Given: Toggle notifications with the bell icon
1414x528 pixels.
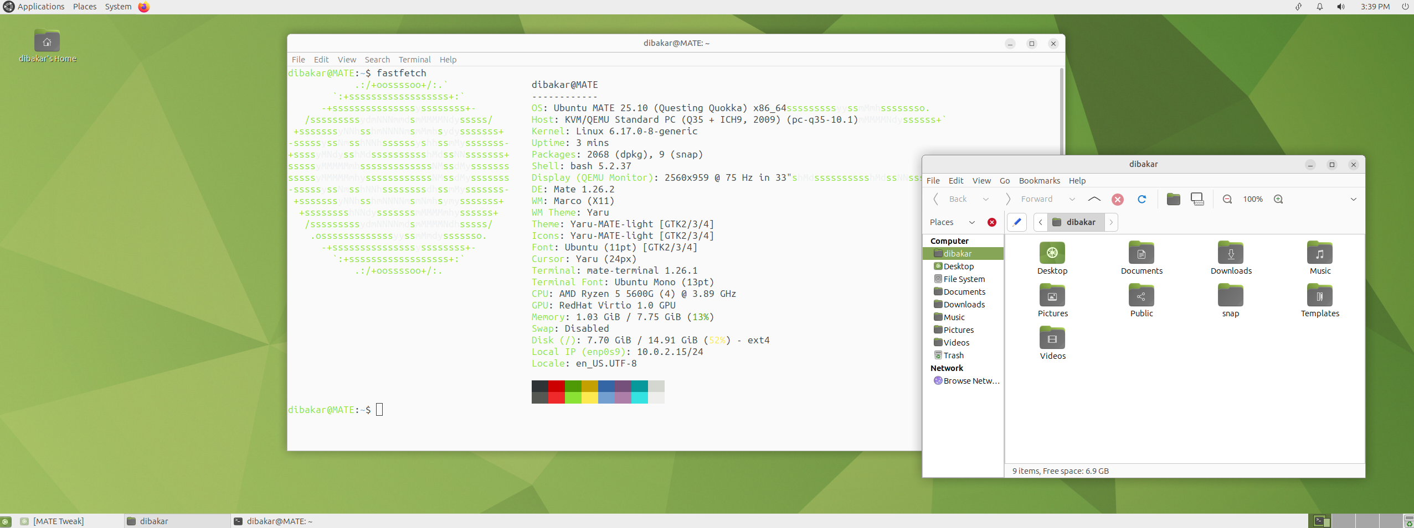Looking at the screenshot, I should tap(1319, 7).
